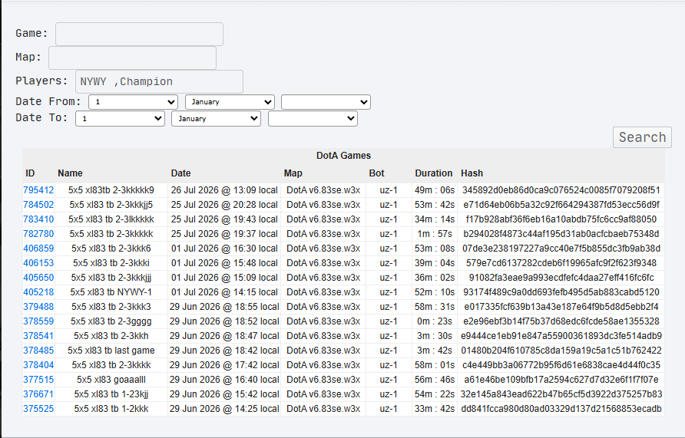This screenshot has height=438, width=685.
Task: Click the Map input field
Action: coord(132,58)
